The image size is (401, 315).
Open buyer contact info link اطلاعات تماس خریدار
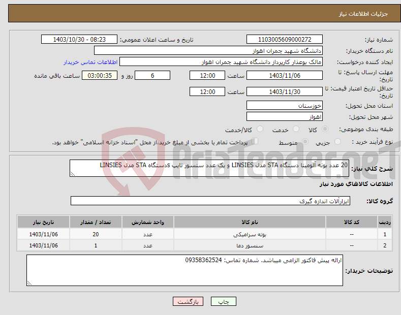(x=90, y=62)
